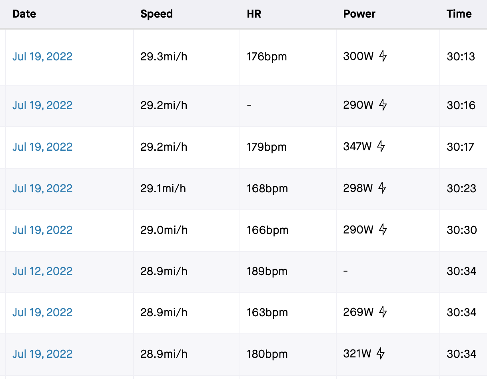Click the lightning bolt icon next to 298W
The image size is (487, 379).
pos(382,188)
